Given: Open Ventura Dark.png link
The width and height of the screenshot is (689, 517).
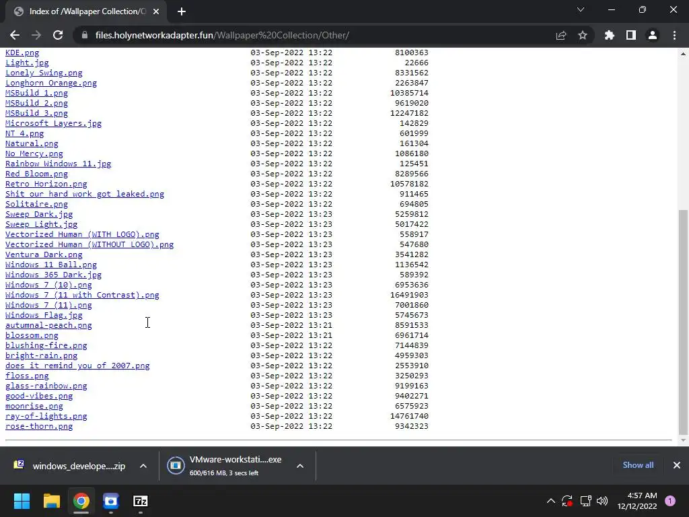Looking at the screenshot, I should click(44, 255).
